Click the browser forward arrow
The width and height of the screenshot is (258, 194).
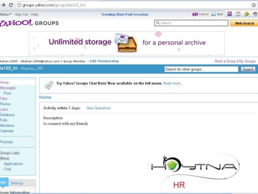coord(3,5)
